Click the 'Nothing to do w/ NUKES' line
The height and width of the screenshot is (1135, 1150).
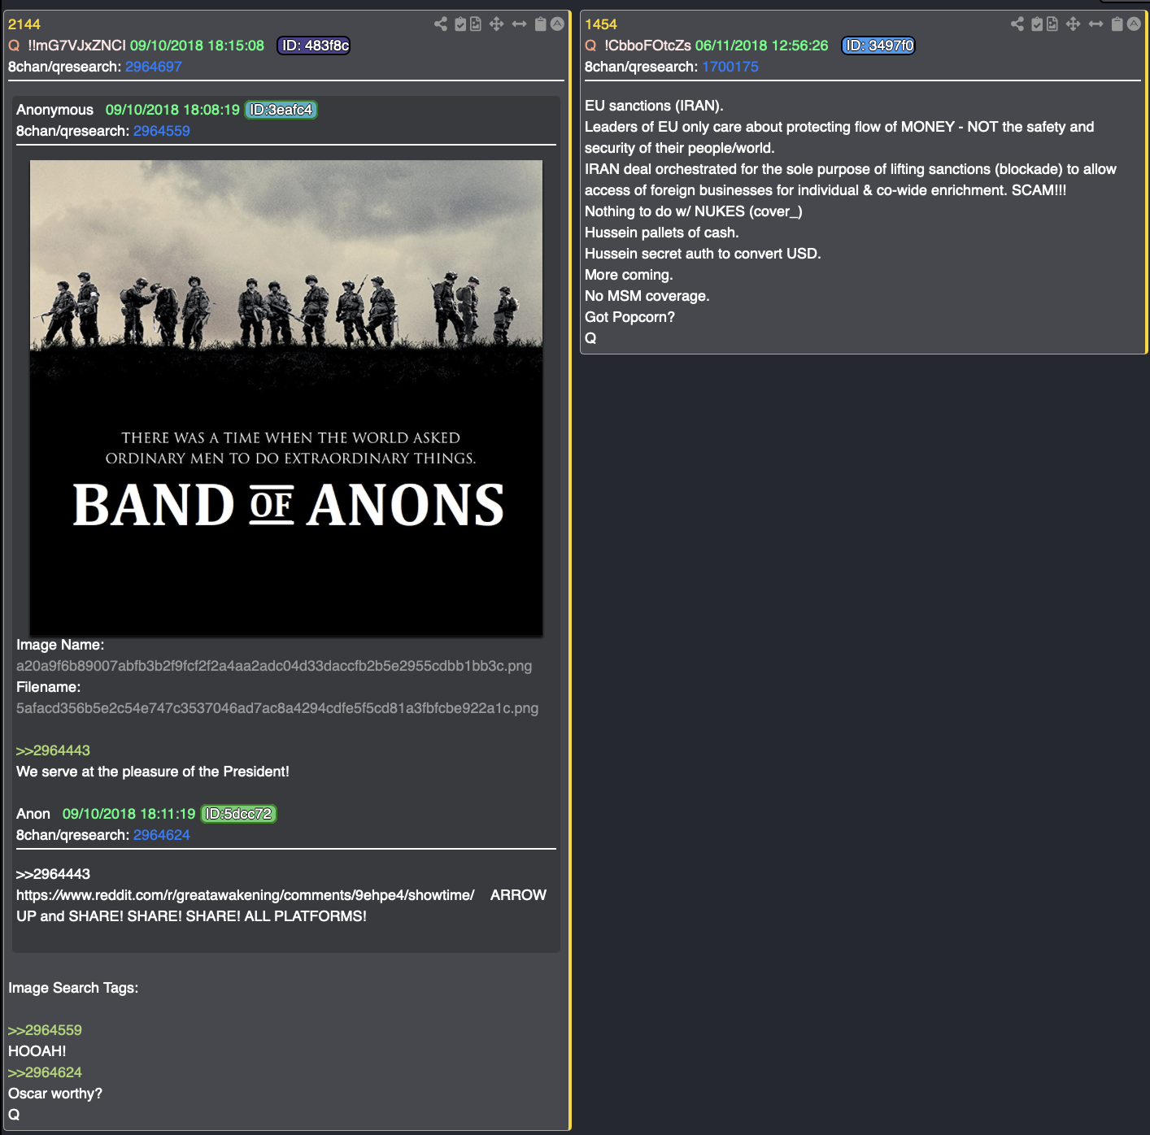point(694,211)
